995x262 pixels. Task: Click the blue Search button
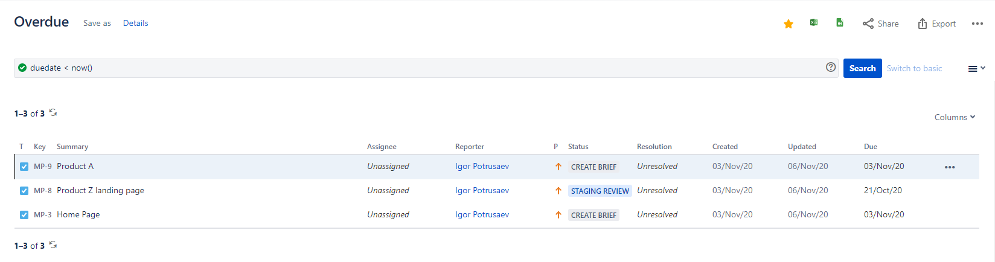[862, 68]
